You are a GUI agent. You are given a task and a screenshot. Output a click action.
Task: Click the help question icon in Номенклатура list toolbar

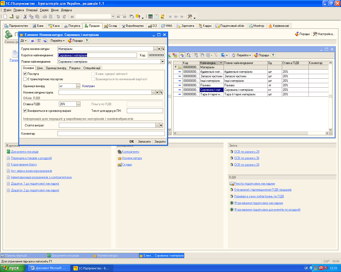273,55
